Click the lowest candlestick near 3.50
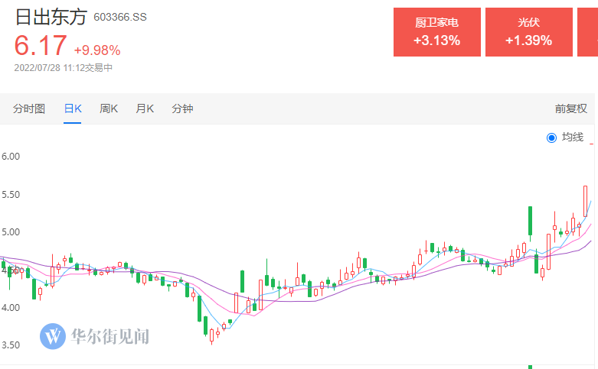Image resolution: width=598 pixels, height=369 pixels. tap(212, 335)
